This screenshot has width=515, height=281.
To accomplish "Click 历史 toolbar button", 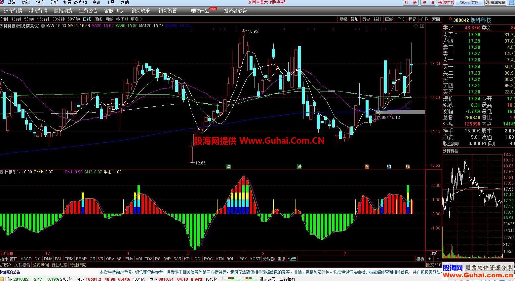I will pos(366,19).
